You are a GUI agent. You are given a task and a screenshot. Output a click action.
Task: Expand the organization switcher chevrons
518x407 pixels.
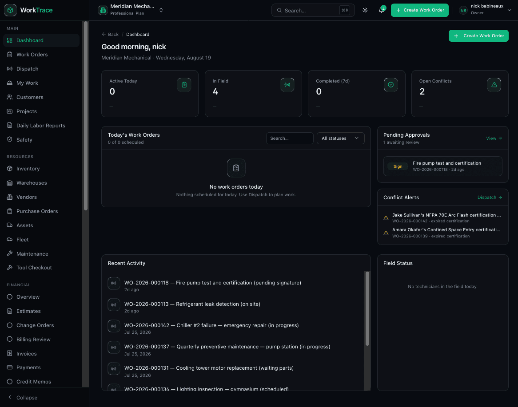161,10
